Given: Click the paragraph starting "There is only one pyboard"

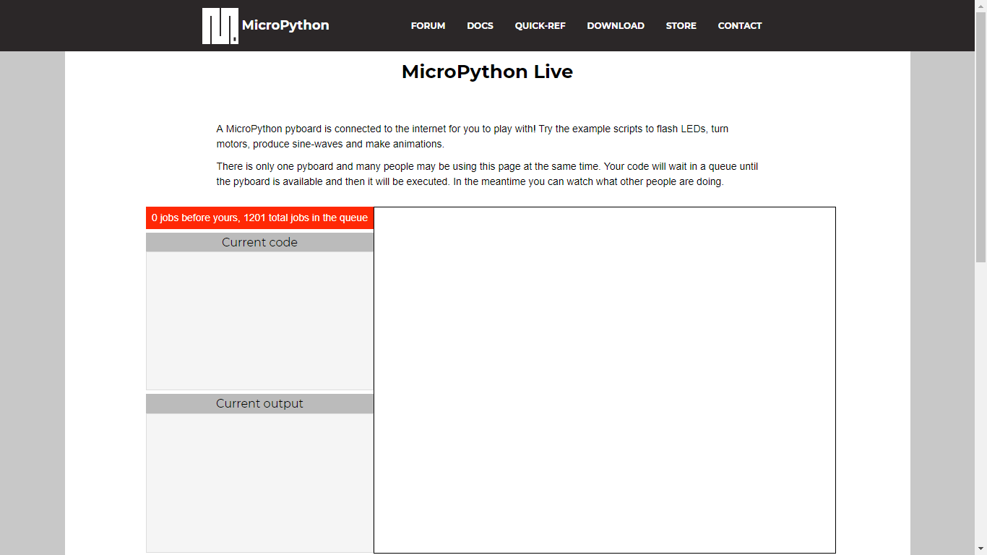Looking at the screenshot, I should tap(487, 174).
